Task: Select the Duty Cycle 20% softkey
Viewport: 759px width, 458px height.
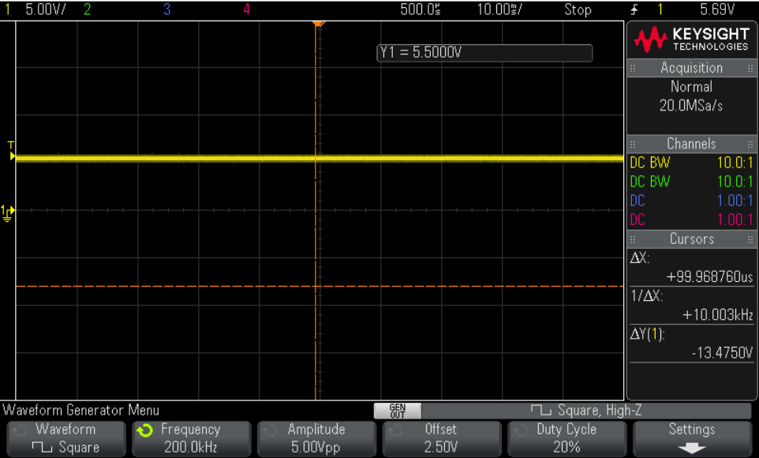Action: (566, 438)
